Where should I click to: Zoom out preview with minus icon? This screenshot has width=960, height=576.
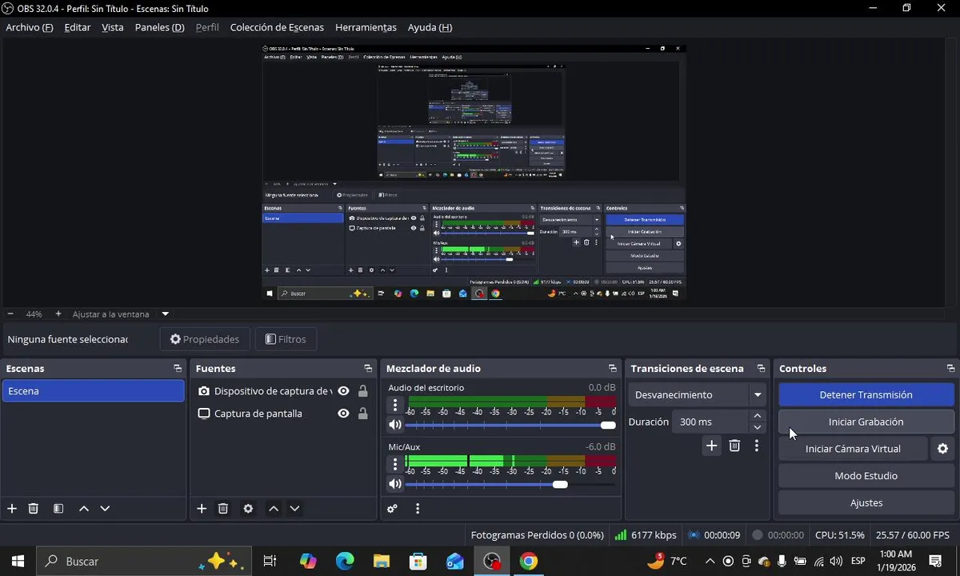tap(10, 314)
